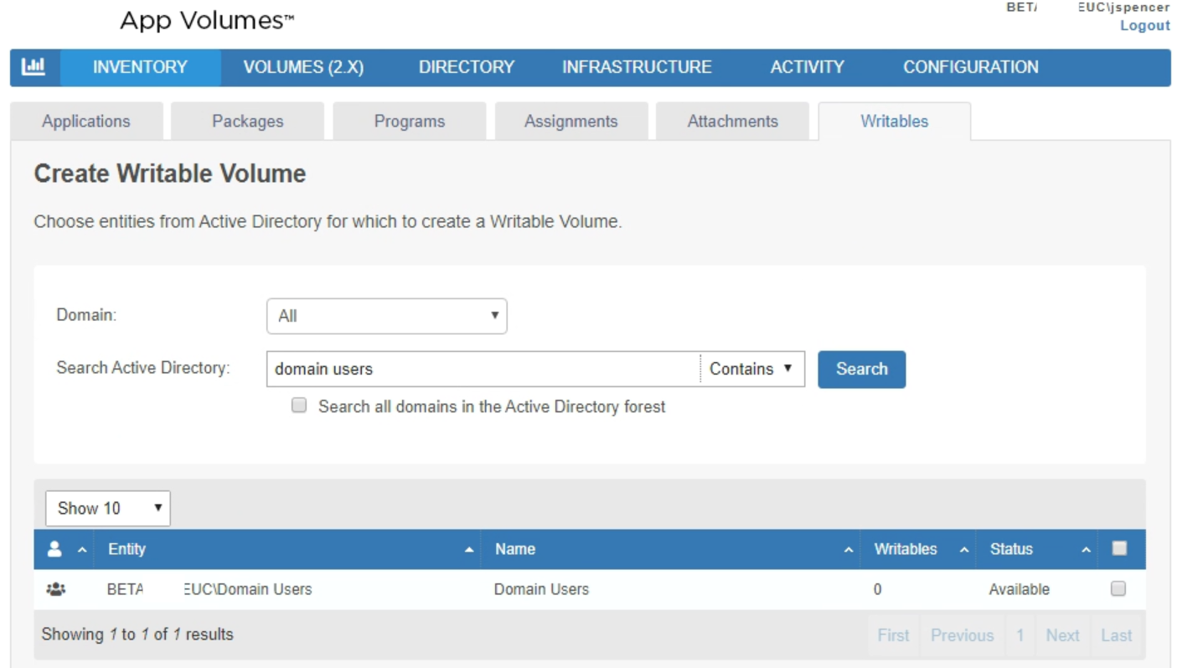Open the Domain dropdown
1177x668 pixels.
(386, 316)
